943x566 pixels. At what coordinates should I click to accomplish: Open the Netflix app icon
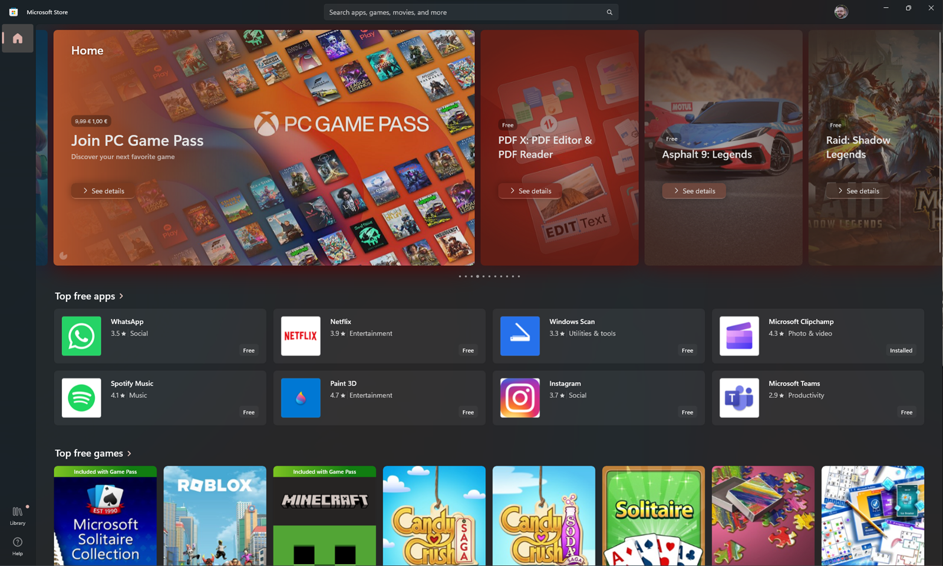point(301,336)
